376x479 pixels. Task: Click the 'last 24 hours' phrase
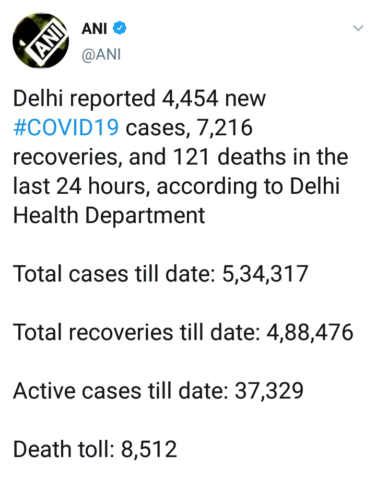coord(81,186)
